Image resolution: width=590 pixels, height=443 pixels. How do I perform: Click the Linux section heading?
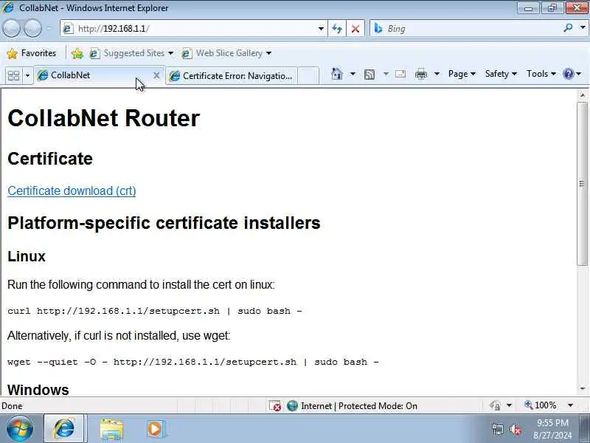pos(27,256)
